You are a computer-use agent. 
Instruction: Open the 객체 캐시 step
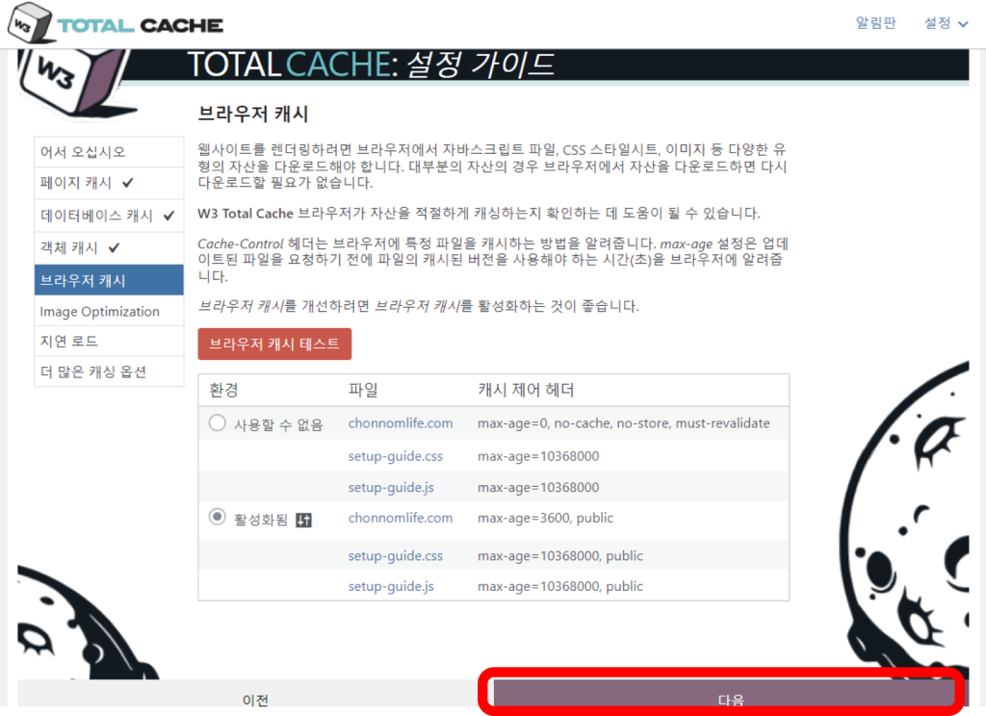[109, 247]
